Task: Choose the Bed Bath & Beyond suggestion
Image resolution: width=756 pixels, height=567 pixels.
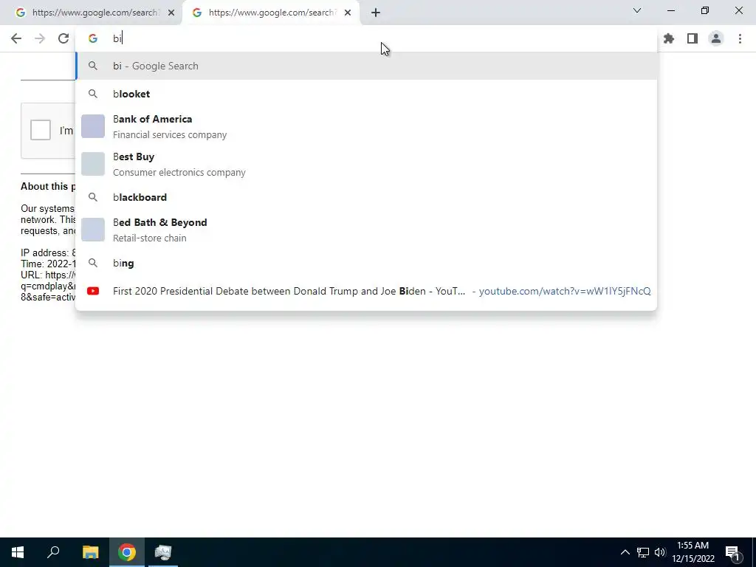Action: click(x=366, y=230)
